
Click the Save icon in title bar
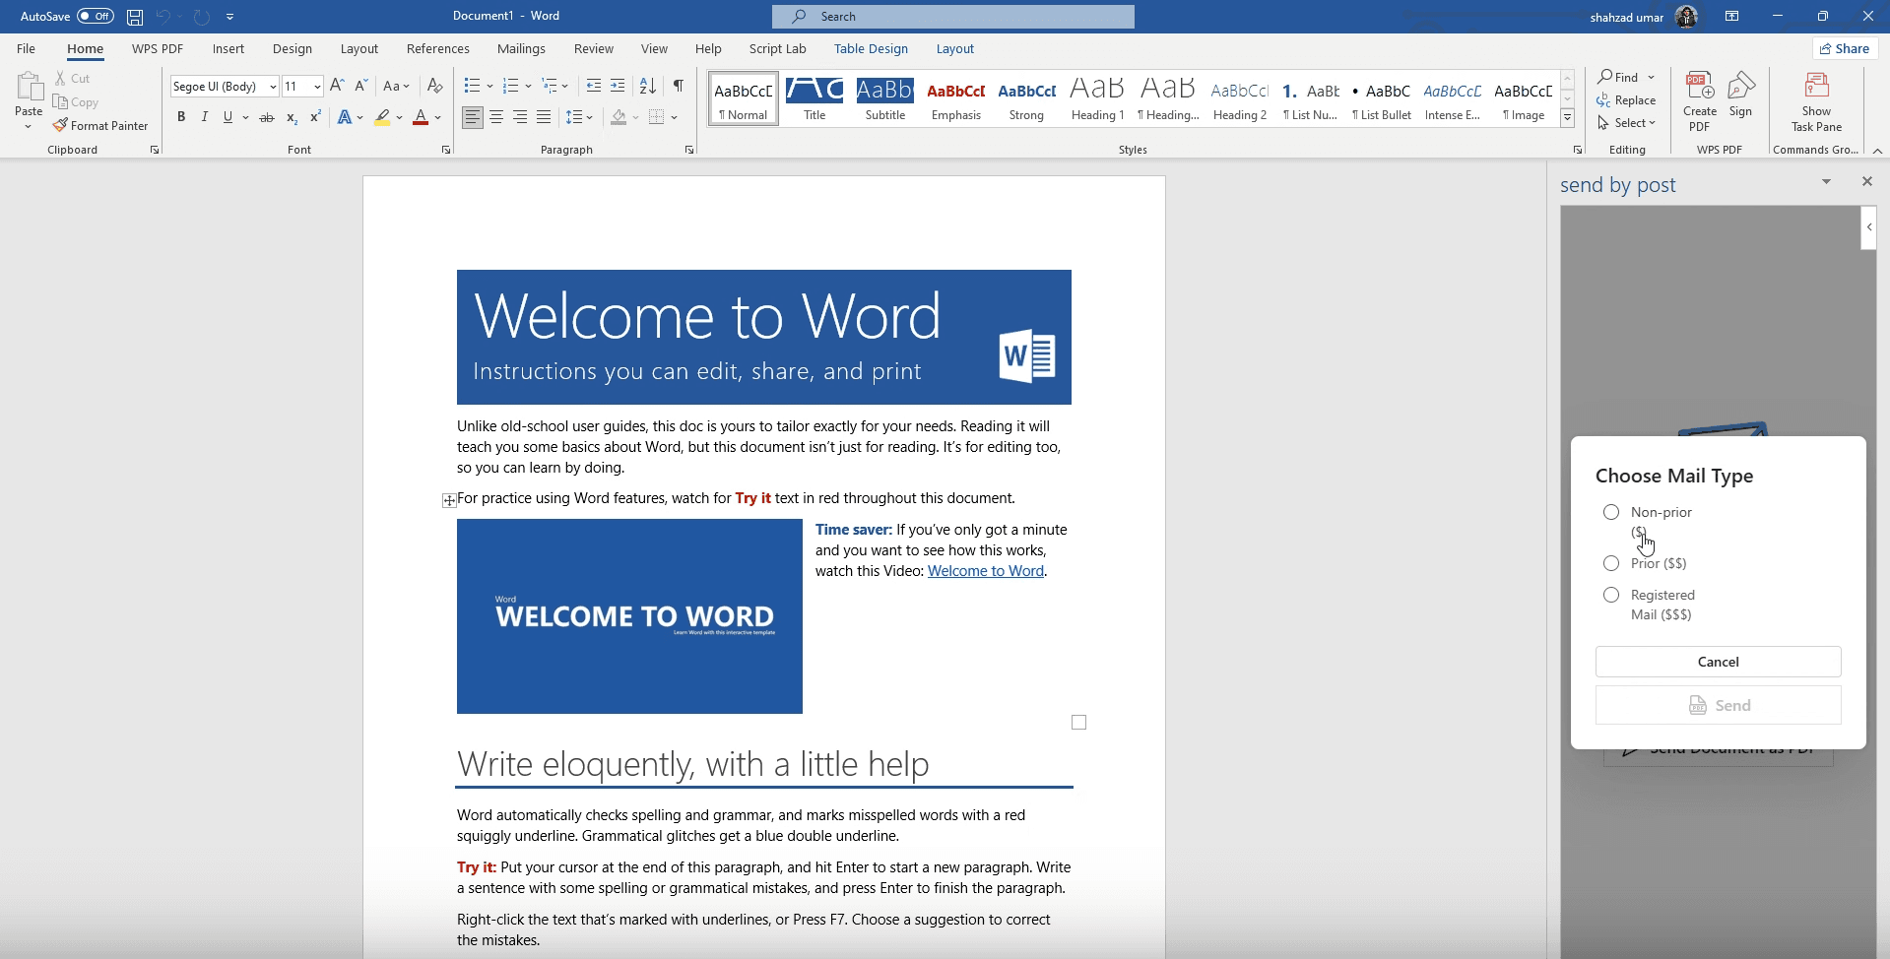(135, 17)
